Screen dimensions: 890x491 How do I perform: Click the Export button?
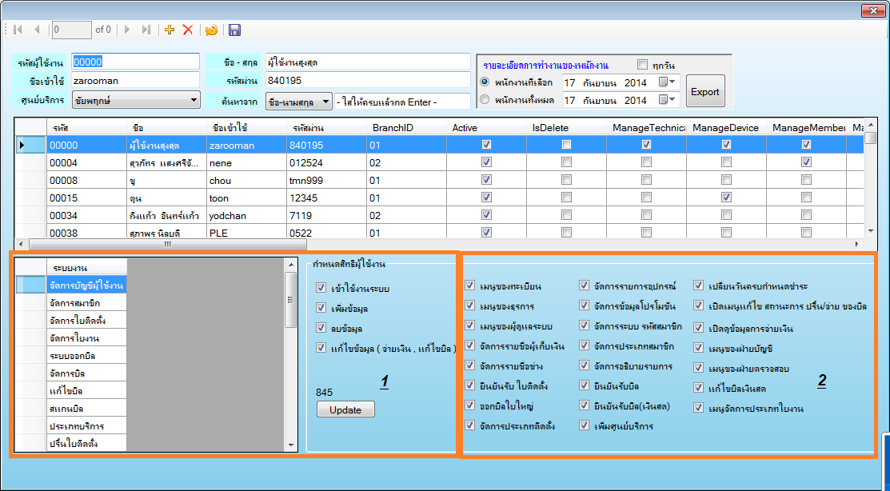704,91
